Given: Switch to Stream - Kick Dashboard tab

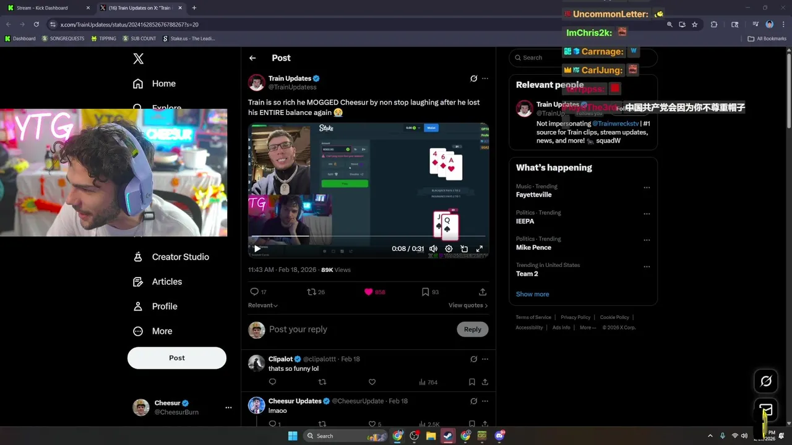Looking at the screenshot, I should tap(47, 8).
